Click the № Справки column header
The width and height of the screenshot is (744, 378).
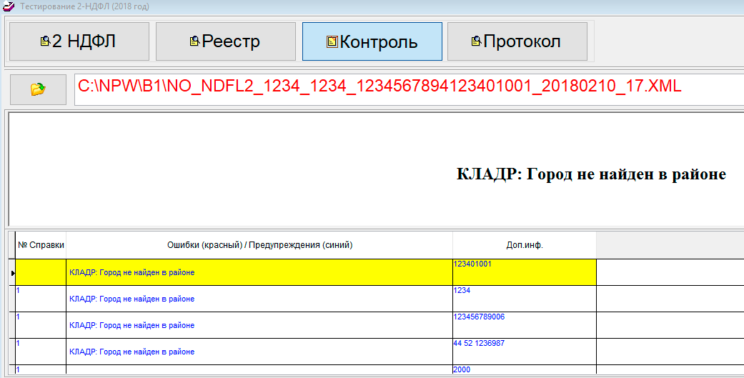pyautogui.click(x=41, y=245)
